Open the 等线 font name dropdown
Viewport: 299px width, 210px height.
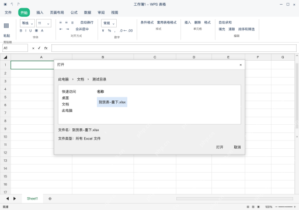[27, 23]
